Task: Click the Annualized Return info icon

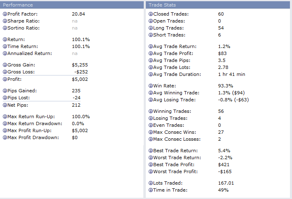Action: coord(5,53)
